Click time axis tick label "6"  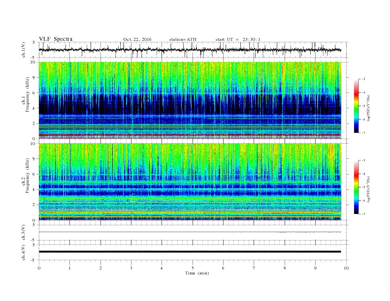(223, 268)
